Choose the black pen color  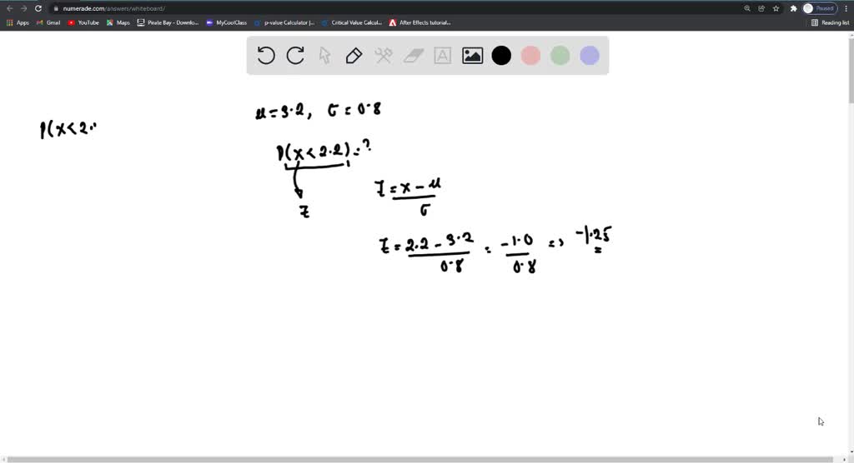click(501, 56)
